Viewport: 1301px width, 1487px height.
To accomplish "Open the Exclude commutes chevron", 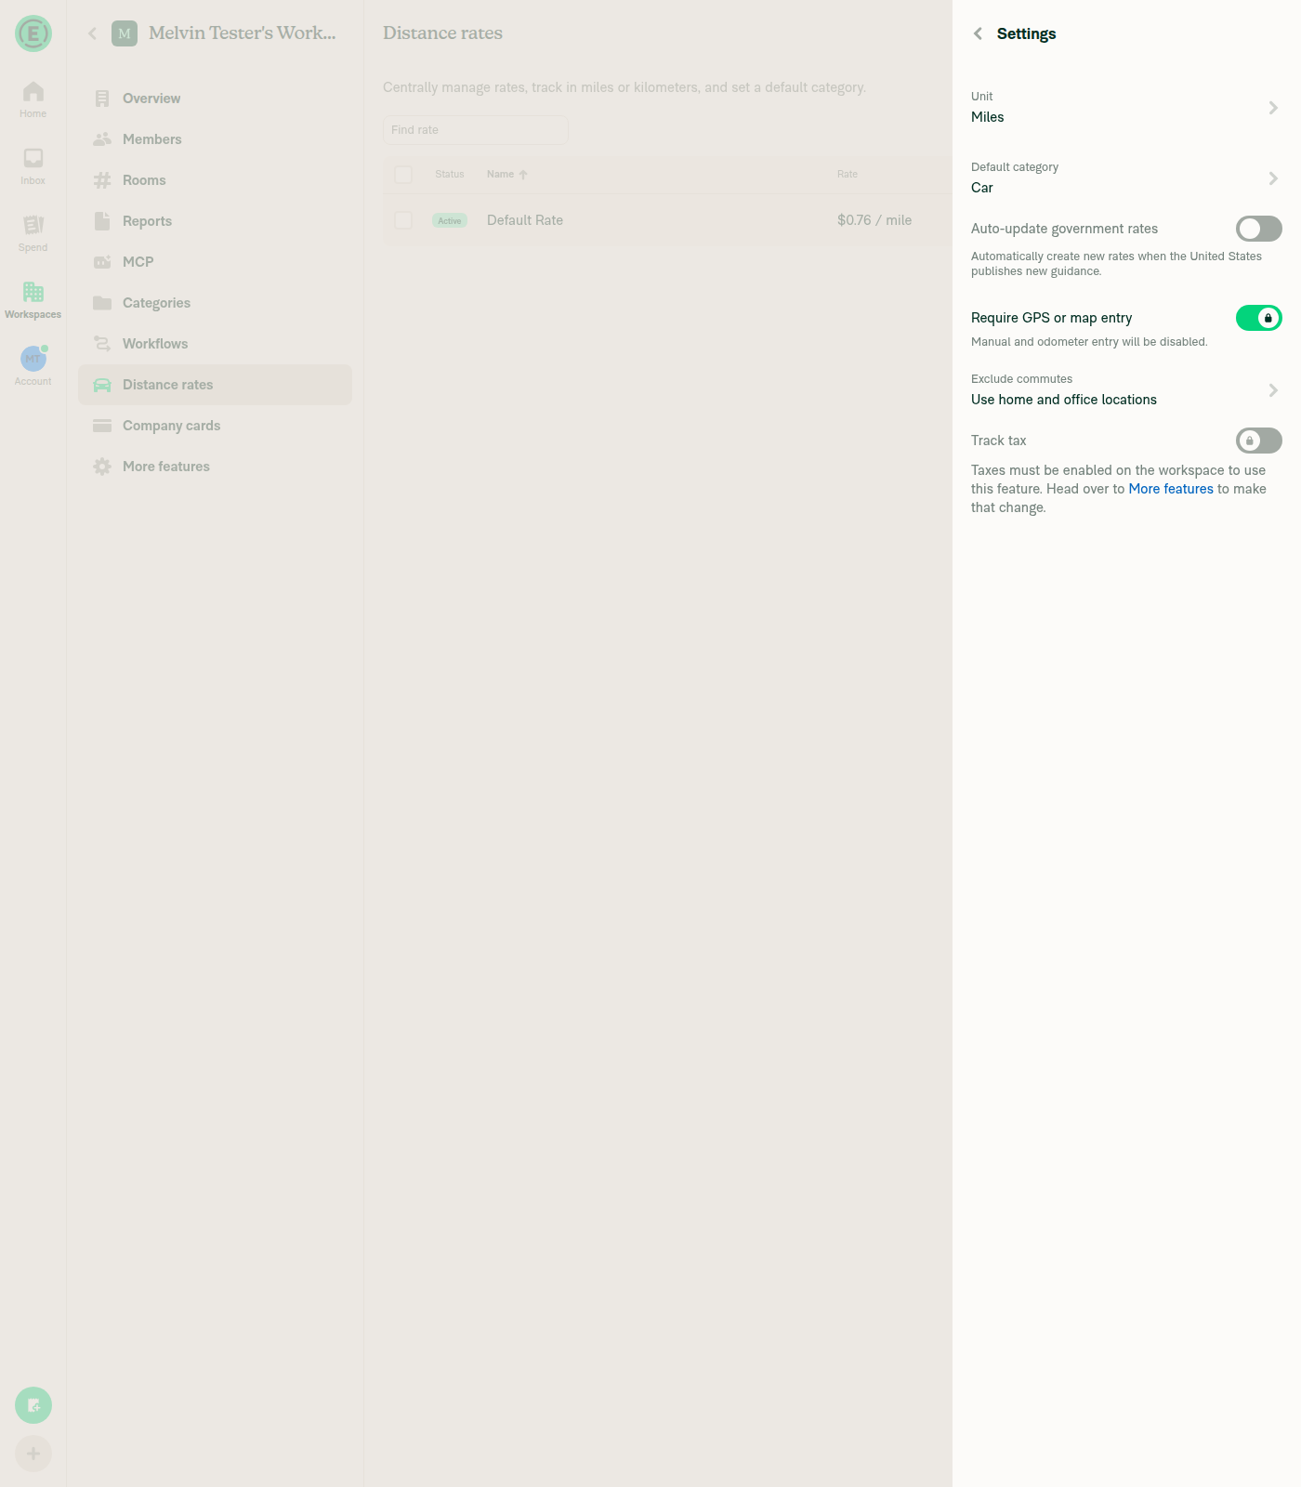I will tap(1273, 390).
